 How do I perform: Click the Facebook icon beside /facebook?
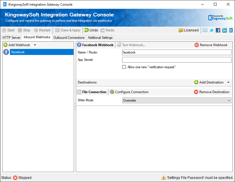pyautogui.click(x=6, y=52)
